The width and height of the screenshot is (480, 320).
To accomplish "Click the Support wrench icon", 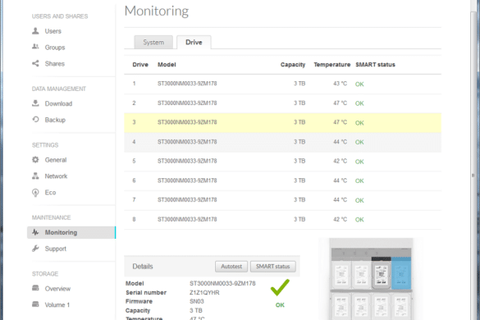I will point(35,249).
